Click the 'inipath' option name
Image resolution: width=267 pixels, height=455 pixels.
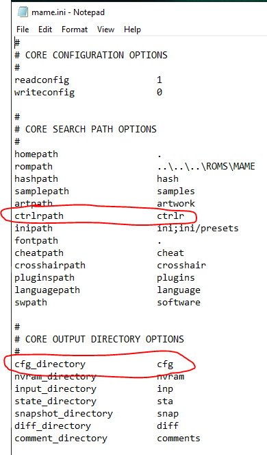coord(34,229)
